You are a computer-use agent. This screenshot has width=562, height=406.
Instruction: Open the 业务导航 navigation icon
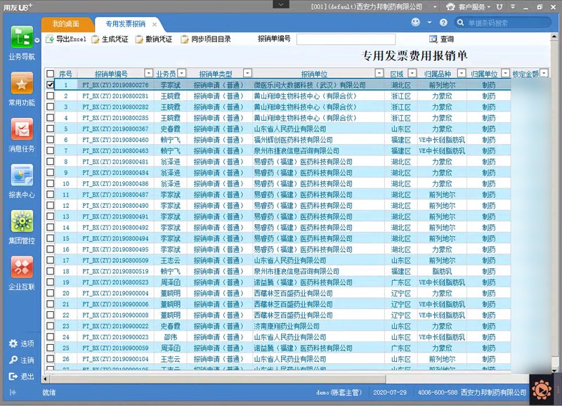click(22, 37)
